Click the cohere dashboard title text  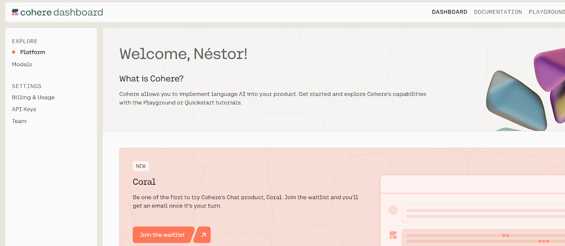click(62, 12)
